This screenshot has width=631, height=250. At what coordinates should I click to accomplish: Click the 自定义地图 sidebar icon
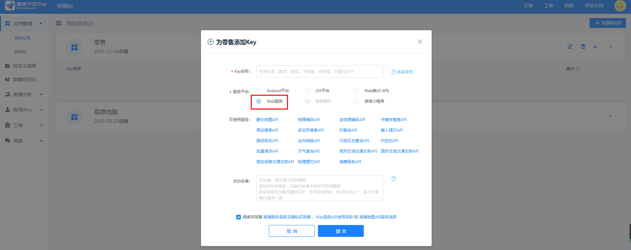pyautogui.click(x=8, y=66)
